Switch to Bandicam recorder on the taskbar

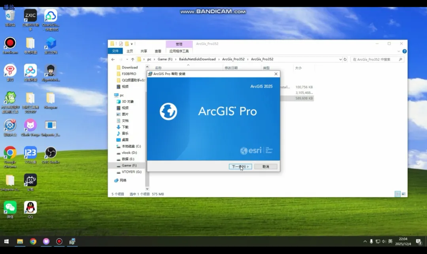(x=59, y=241)
